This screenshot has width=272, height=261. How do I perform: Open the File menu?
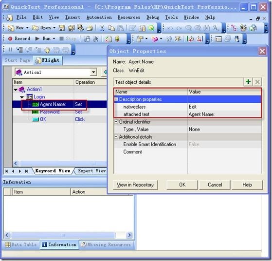pyautogui.click(x=21, y=18)
